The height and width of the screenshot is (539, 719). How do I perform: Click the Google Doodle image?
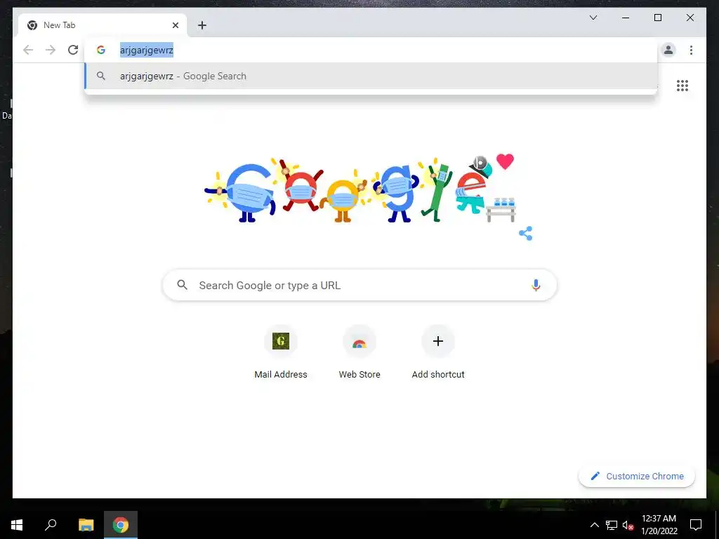(360, 189)
